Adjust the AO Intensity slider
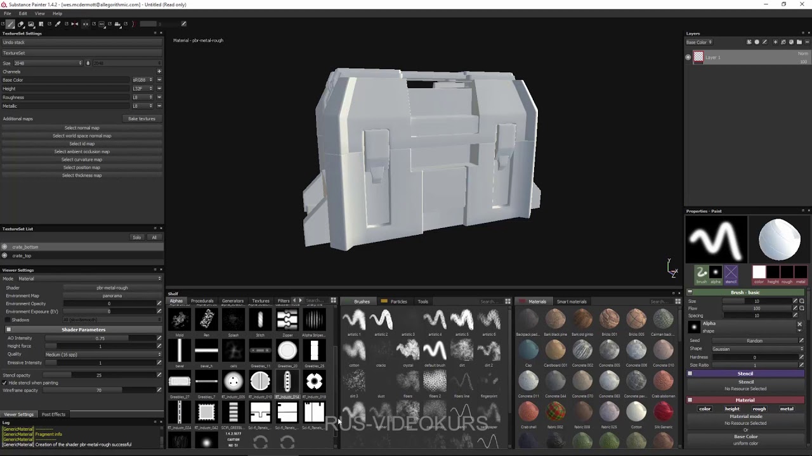The image size is (812, 456). click(x=100, y=338)
